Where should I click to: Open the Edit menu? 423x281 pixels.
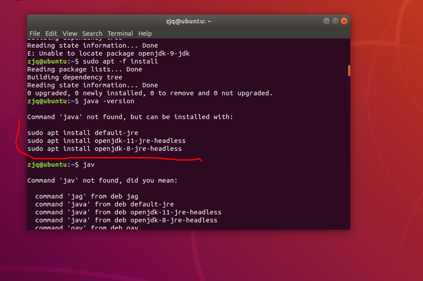pos(51,34)
